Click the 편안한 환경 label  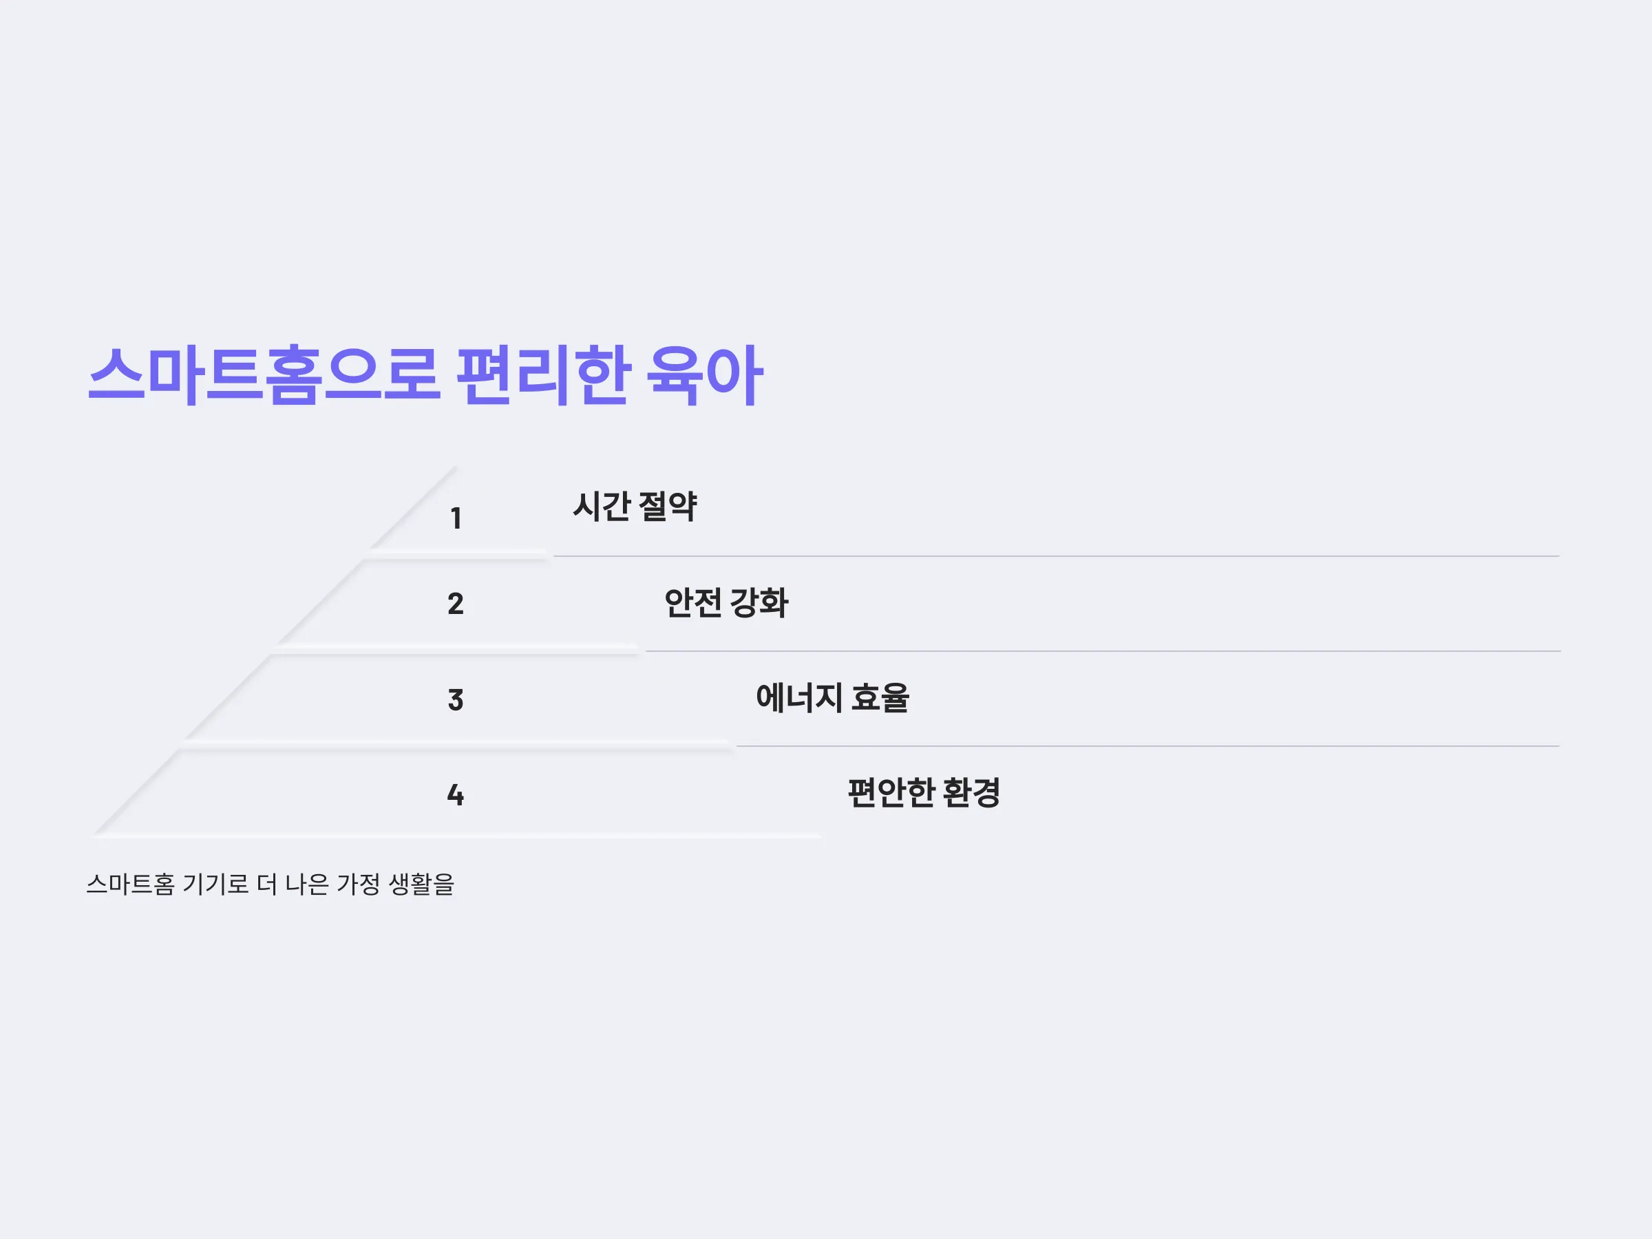pos(924,792)
